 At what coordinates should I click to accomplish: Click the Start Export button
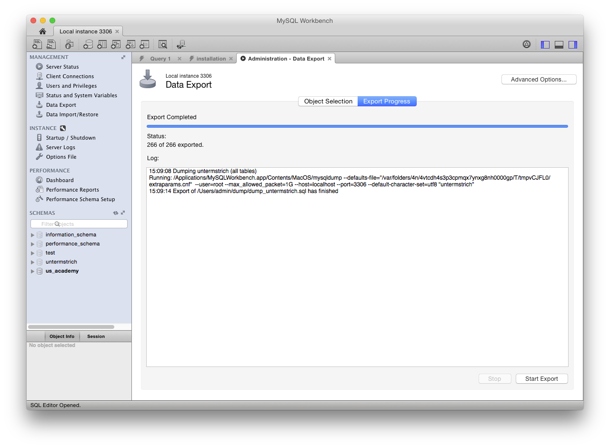(x=541, y=379)
